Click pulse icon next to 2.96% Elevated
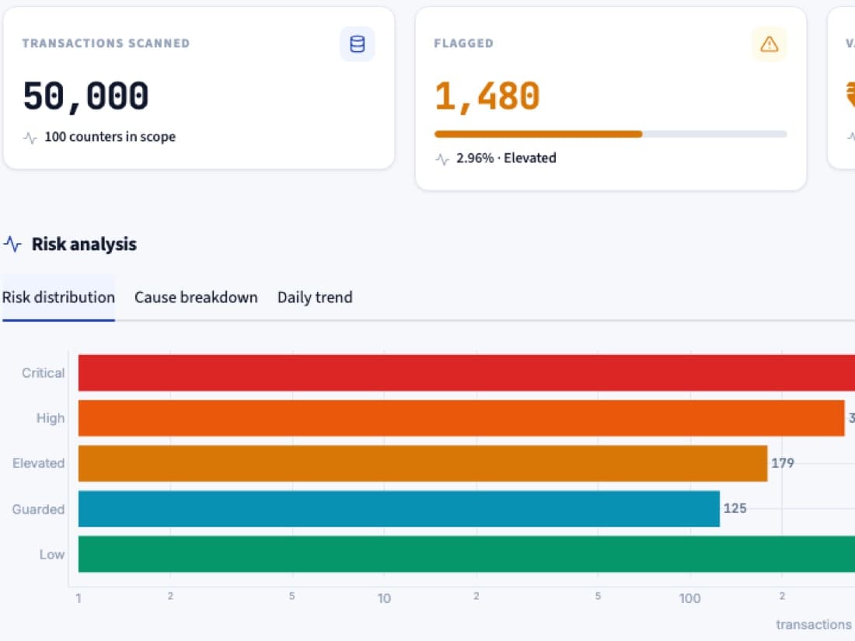Image resolution: width=855 pixels, height=641 pixels. coord(442,159)
